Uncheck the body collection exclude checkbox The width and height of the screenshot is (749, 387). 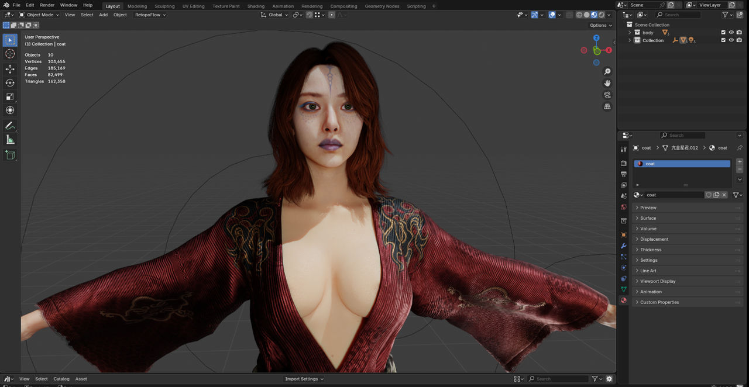[x=723, y=33]
